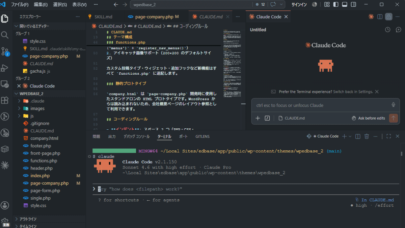Create a new terminal with plus
The height and width of the screenshot is (228, 405).
(x=344, y=136)
